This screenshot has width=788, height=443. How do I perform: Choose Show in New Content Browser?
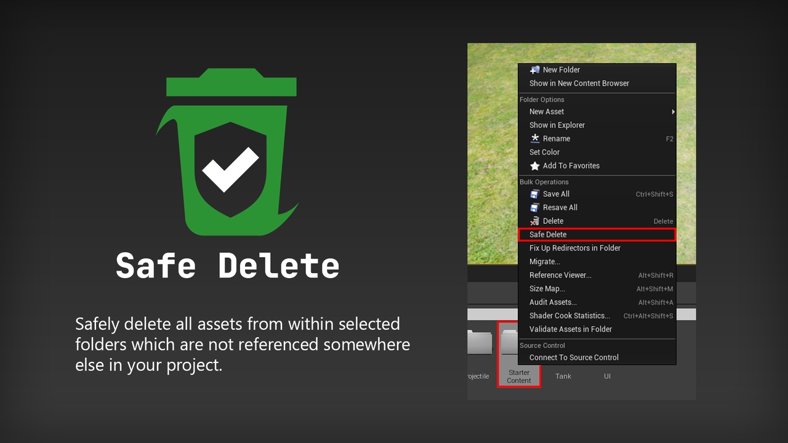(x=597, y=83)
